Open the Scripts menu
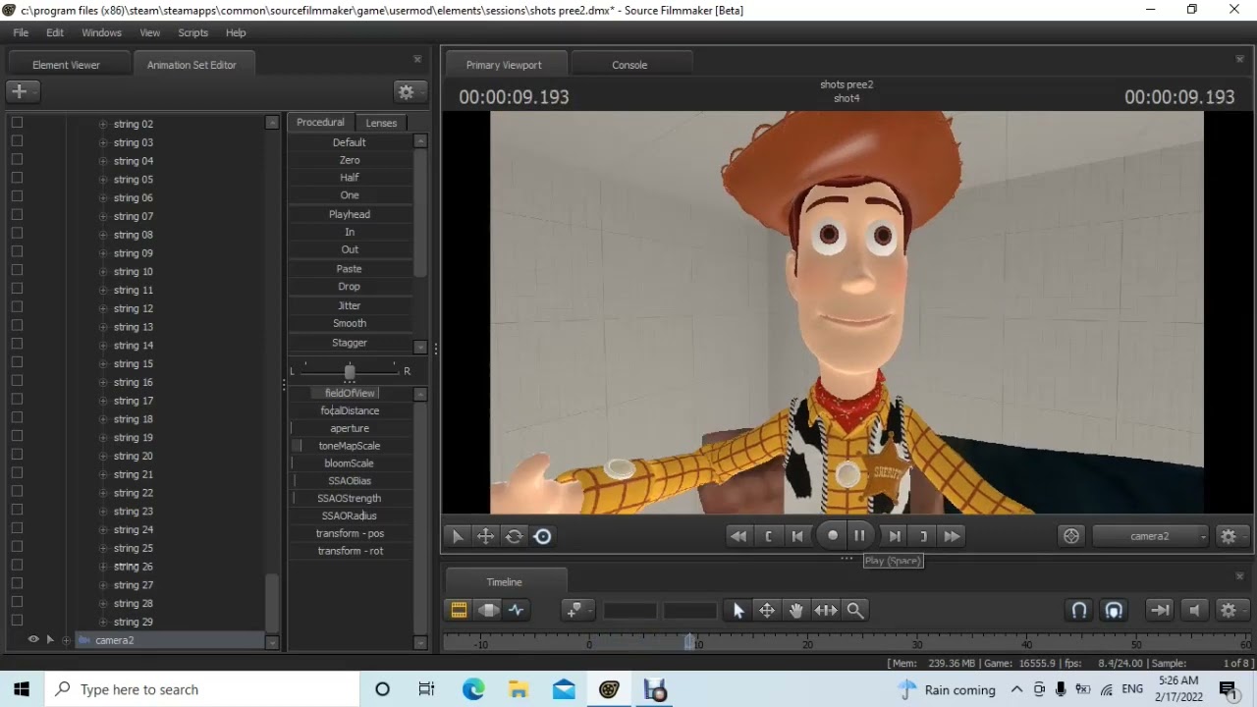 pyautogui.click(x=192, y=32)
